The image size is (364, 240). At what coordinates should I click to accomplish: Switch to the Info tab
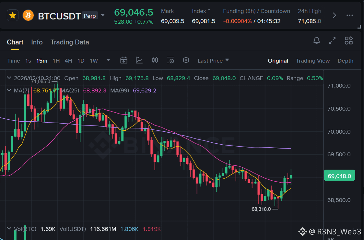[37, 42]
